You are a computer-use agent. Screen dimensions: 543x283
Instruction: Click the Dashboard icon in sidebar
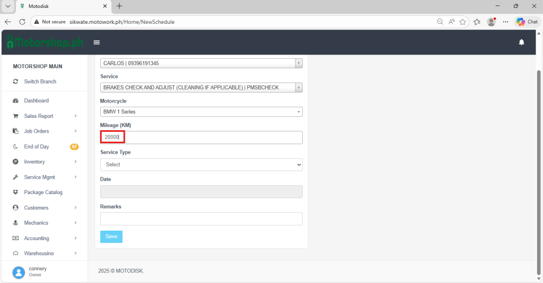tap(16, 101)
